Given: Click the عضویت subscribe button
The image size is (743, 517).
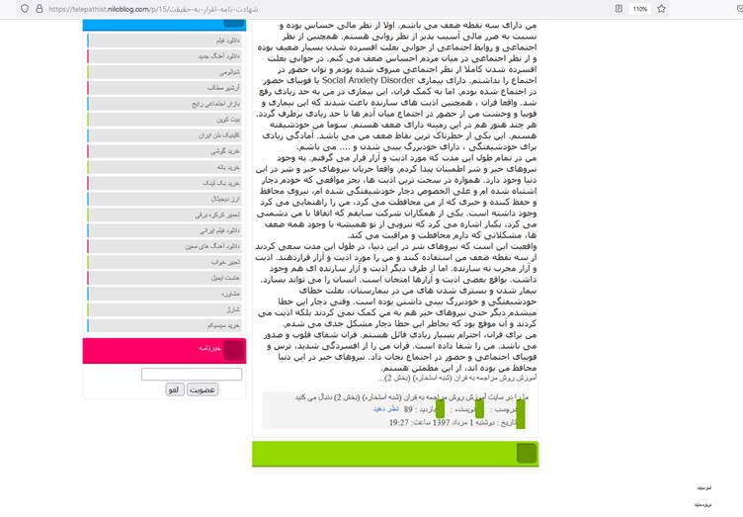Looking at the screenshot, I should click(203, 389).
